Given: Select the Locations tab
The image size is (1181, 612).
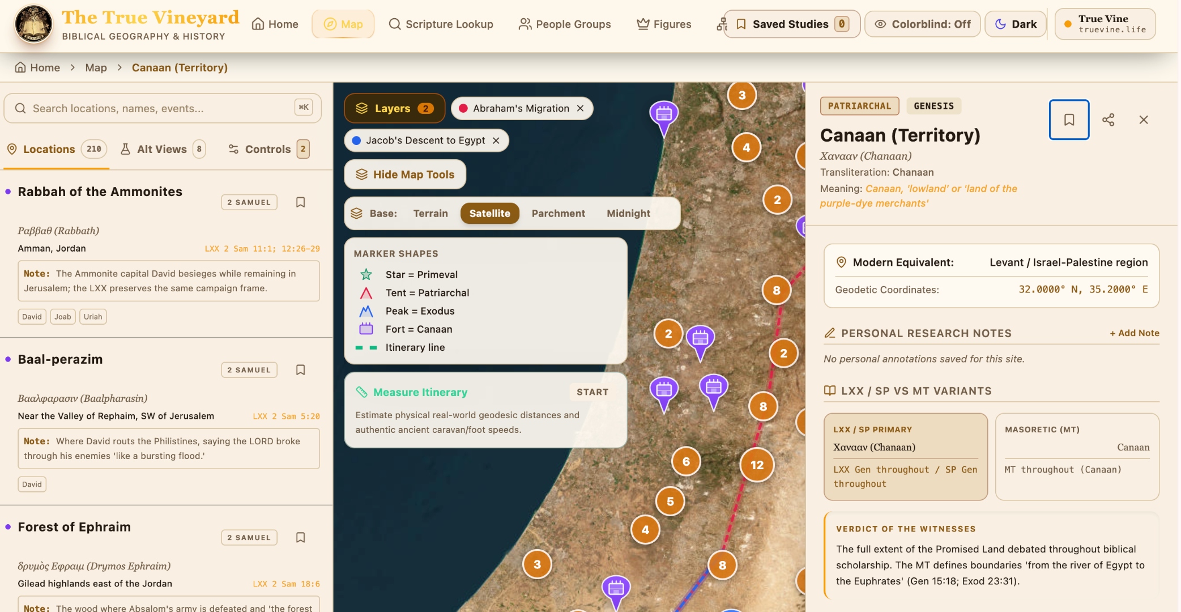Looking at the screenshot, I should [x=56, y=149].
